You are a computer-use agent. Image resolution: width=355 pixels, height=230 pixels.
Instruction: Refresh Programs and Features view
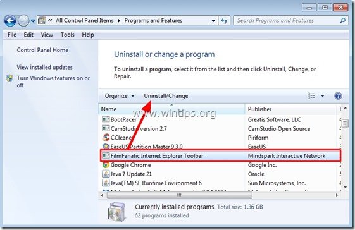224,21
